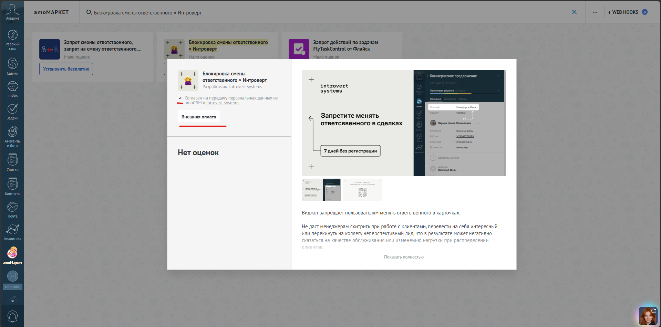Open the Почта section
This screenshot has height=327, width=661.
click(12, 210)
